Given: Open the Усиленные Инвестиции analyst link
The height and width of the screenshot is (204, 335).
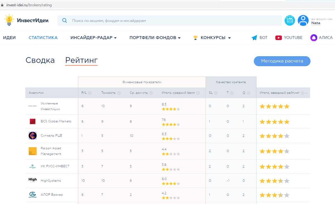Looking at the screenshot, I should tap(50, 106).
